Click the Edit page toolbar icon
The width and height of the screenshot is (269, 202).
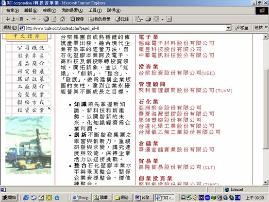[x=156, y=19]
